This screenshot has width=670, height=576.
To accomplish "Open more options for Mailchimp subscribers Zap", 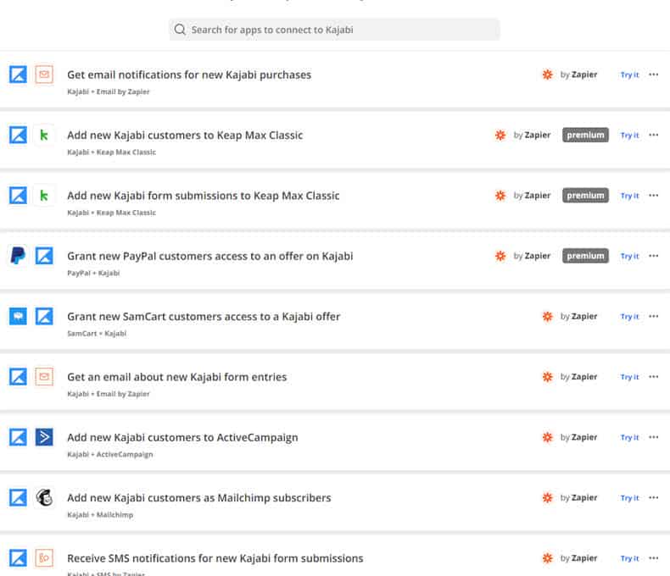I will (x=653, y=497).
